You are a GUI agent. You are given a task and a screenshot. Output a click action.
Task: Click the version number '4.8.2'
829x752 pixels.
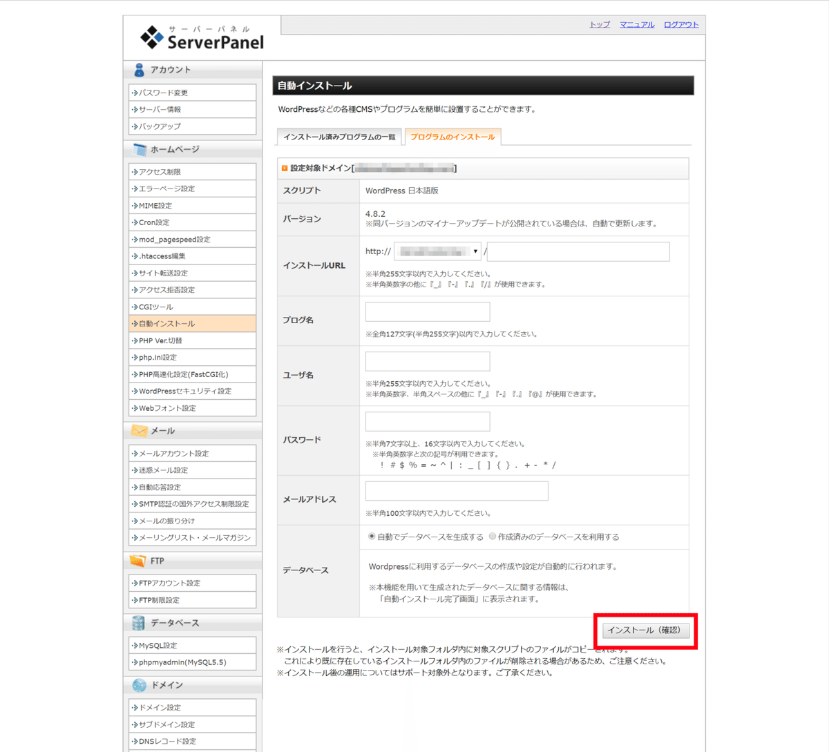(376, 214)
